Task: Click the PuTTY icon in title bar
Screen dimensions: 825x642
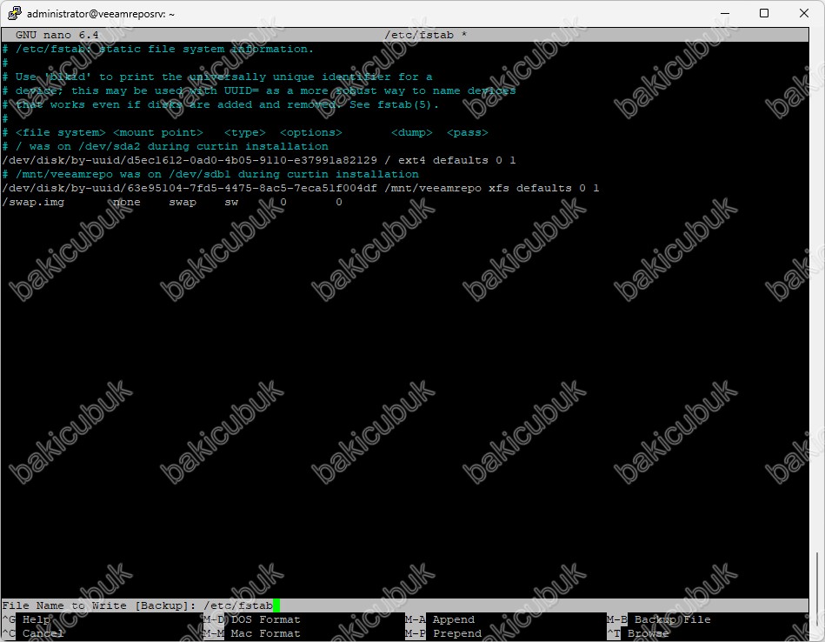Action: click(x=14, y=13)
